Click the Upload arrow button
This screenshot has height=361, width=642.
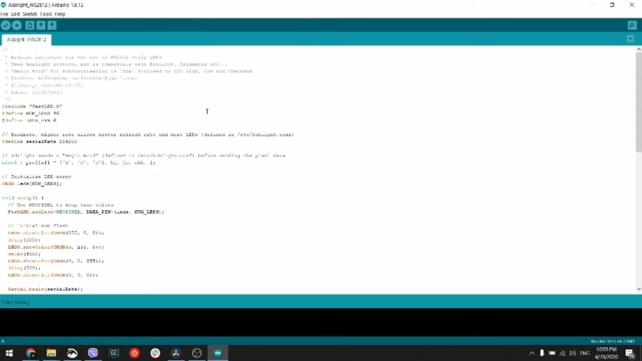(x=17, y=25)
